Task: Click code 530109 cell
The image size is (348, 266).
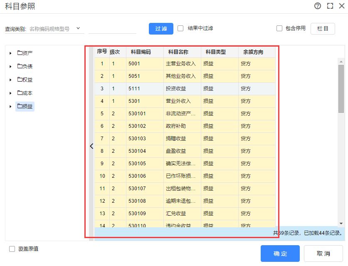Action: tap(145, 213)
